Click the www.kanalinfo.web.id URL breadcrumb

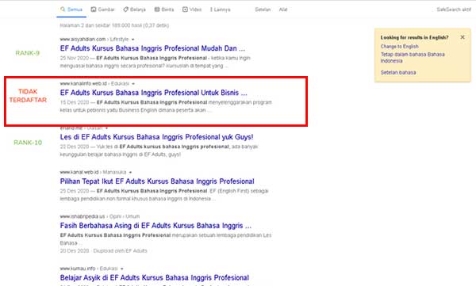click(x=94, y=83)
